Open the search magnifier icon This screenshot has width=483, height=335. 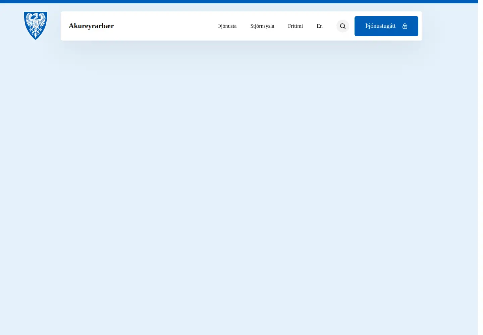pos(343,26)
